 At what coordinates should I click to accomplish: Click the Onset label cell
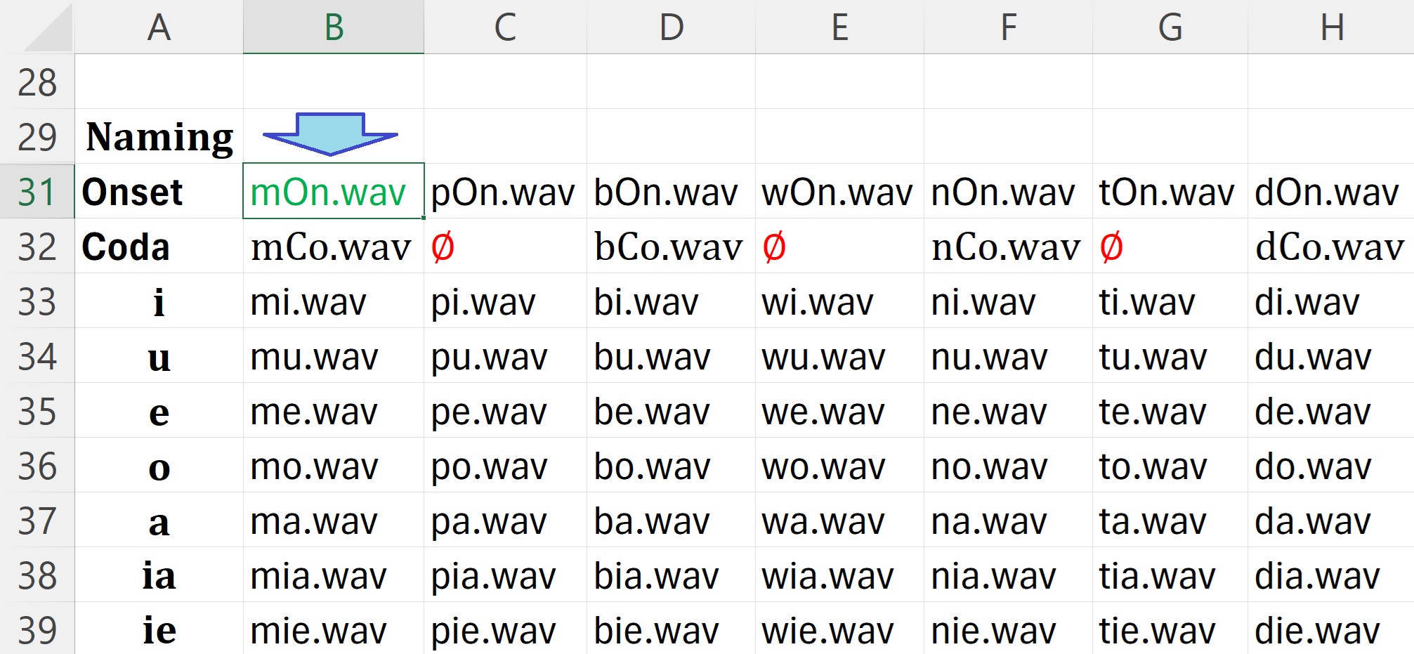tap(159, 192)
